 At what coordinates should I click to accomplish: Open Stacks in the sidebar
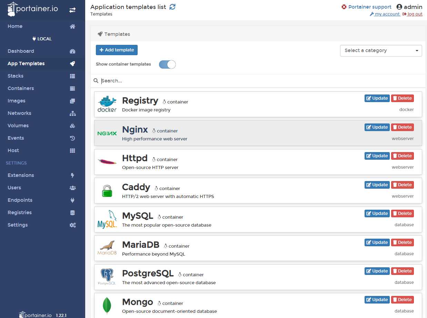pos(16,76)
